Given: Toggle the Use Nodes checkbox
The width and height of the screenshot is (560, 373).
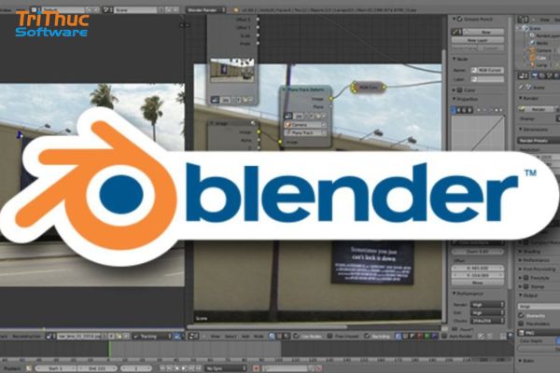Looking at the screenshot, I should click(296, 337).
